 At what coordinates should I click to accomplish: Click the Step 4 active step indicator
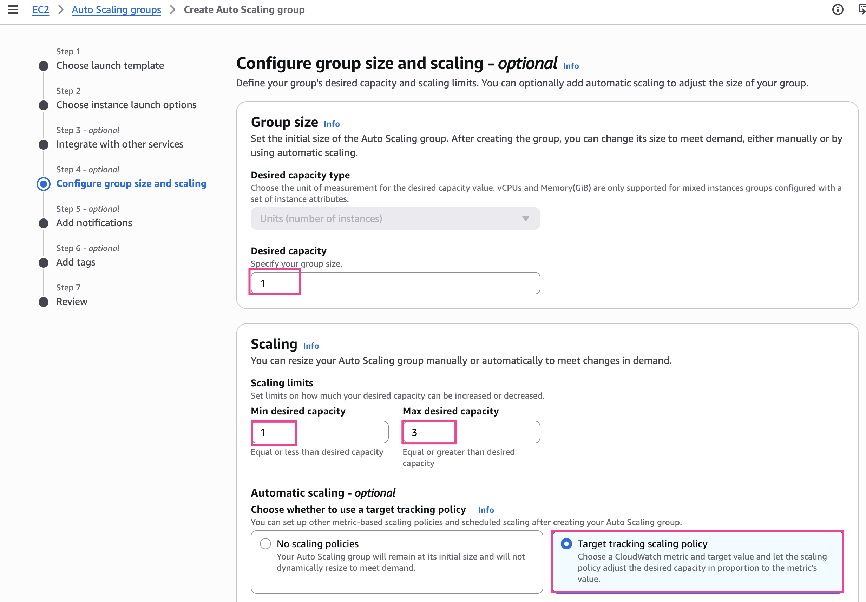point(44,184)
